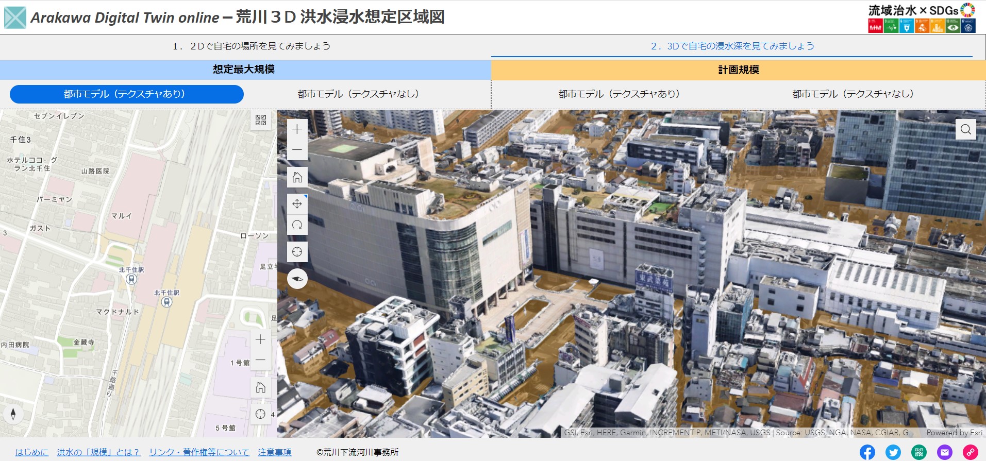The image size is (986, 461).
Task: Reset 3D scene to home view
Action: pyautogui.click(x=297, y=178)
